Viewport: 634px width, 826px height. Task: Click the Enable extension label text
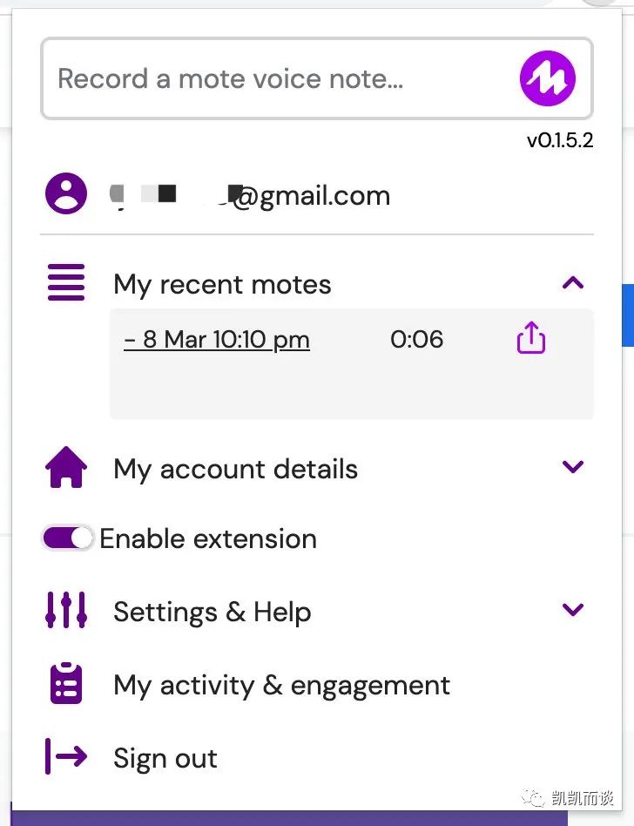(208, 538)
